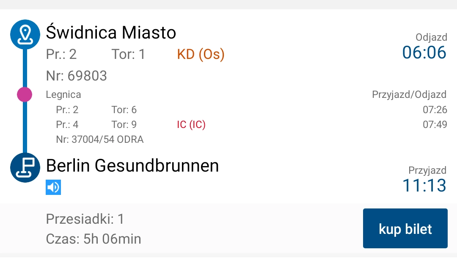Tap the travel duration "Czas: 5h 06min"

pos(94,239)
